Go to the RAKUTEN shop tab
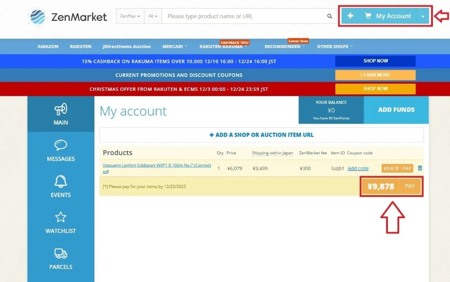Screen dimensions: 450x282 pyautogui.click(x=81, y=46)
